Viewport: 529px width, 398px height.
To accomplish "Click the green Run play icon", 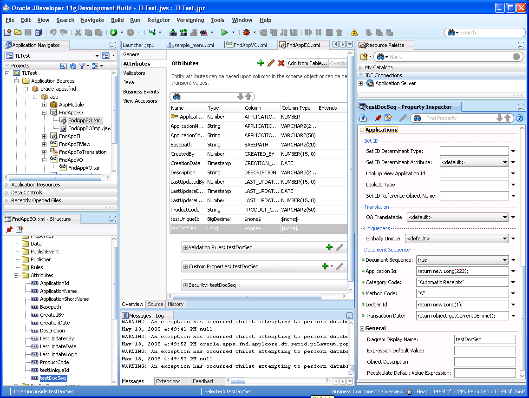I will (x=225, y=33).
